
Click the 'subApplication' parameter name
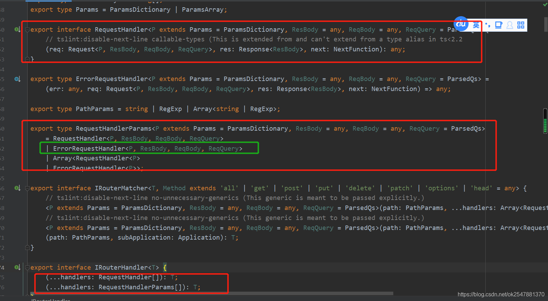(144, 238)
